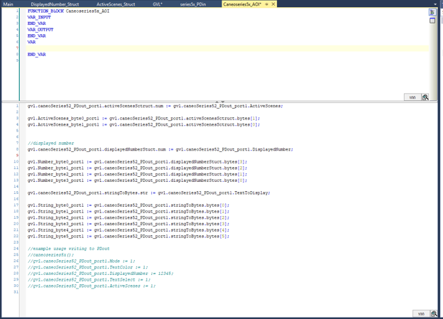The width and height of the screenshot is (443, 319).
Task: Switch to the Main tab
Action: 9,4
